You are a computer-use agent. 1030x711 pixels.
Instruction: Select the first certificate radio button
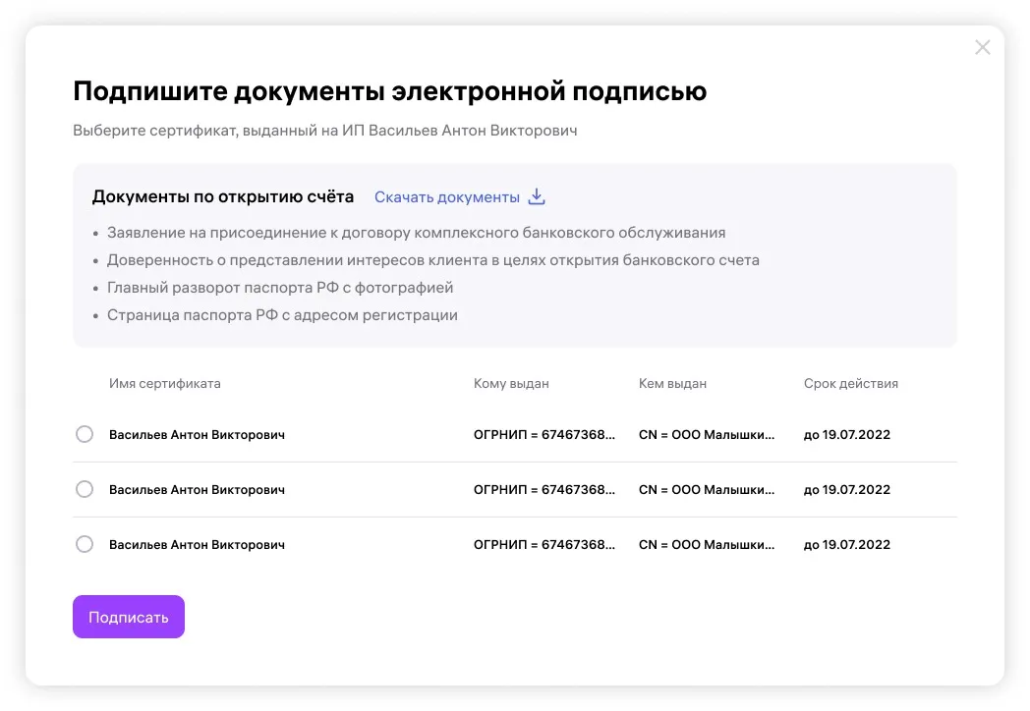click(x=85, y=434)
